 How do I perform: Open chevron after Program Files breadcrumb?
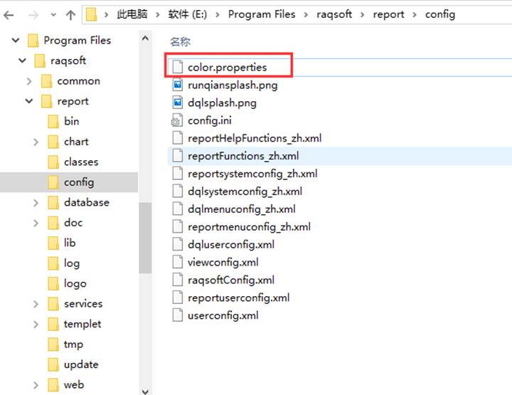306,15
